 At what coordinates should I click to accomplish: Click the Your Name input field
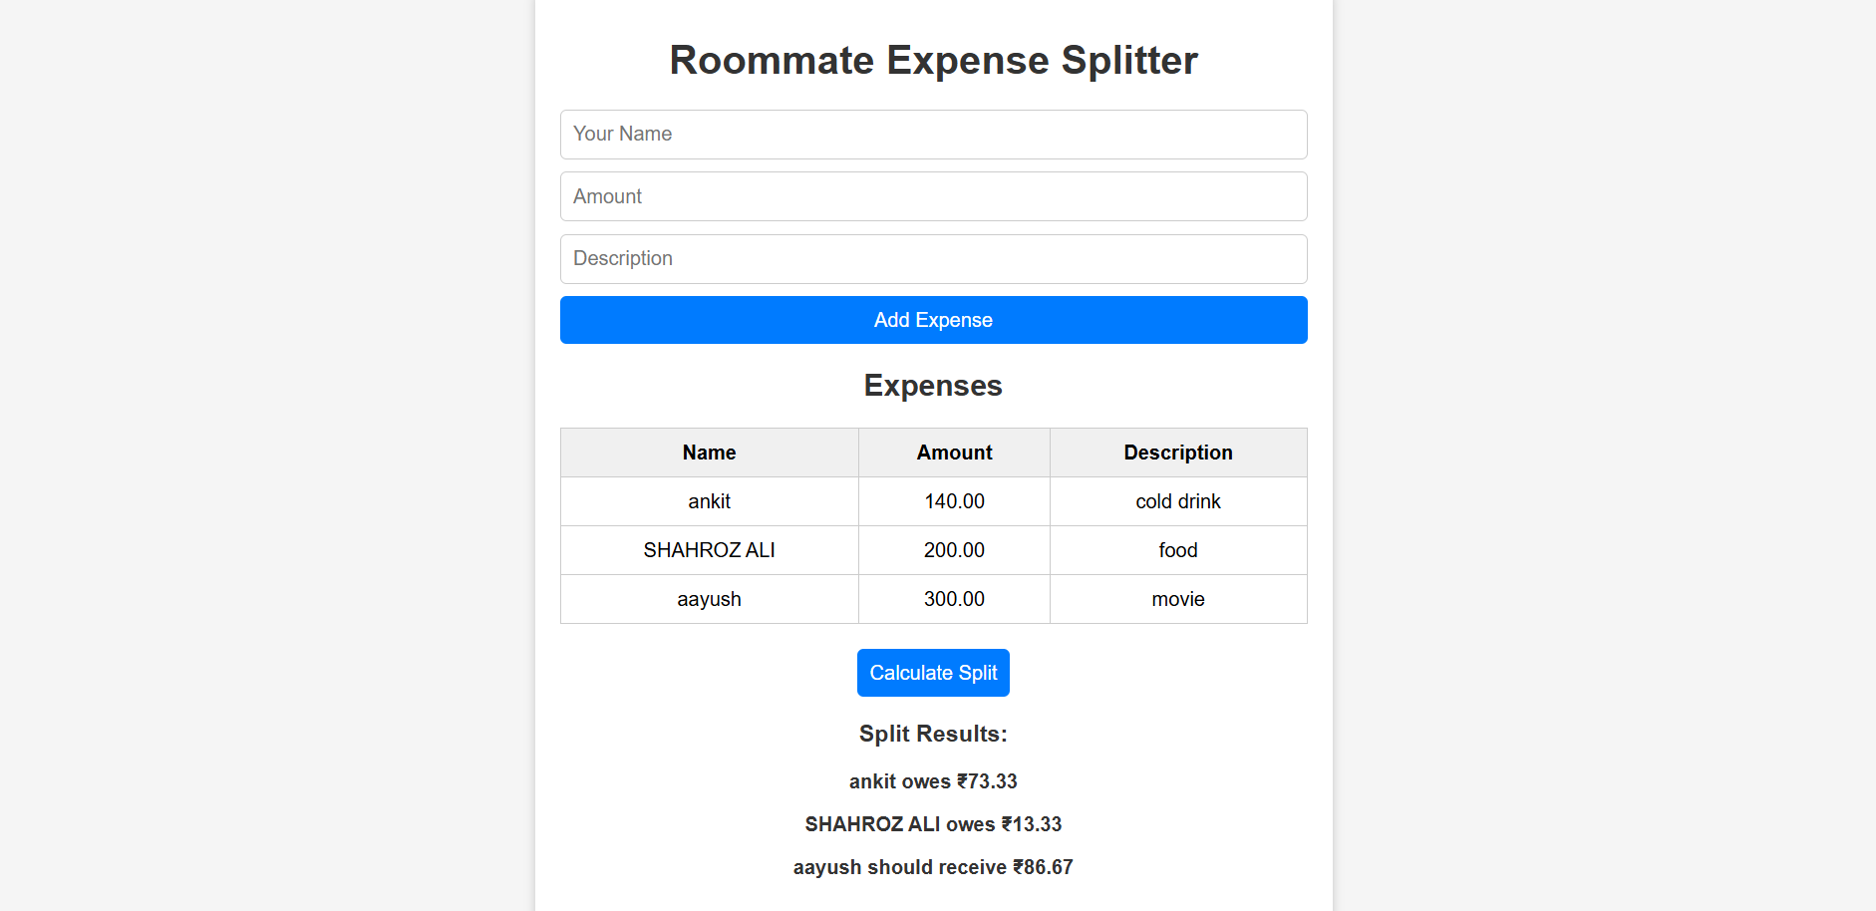pos(933,135)
